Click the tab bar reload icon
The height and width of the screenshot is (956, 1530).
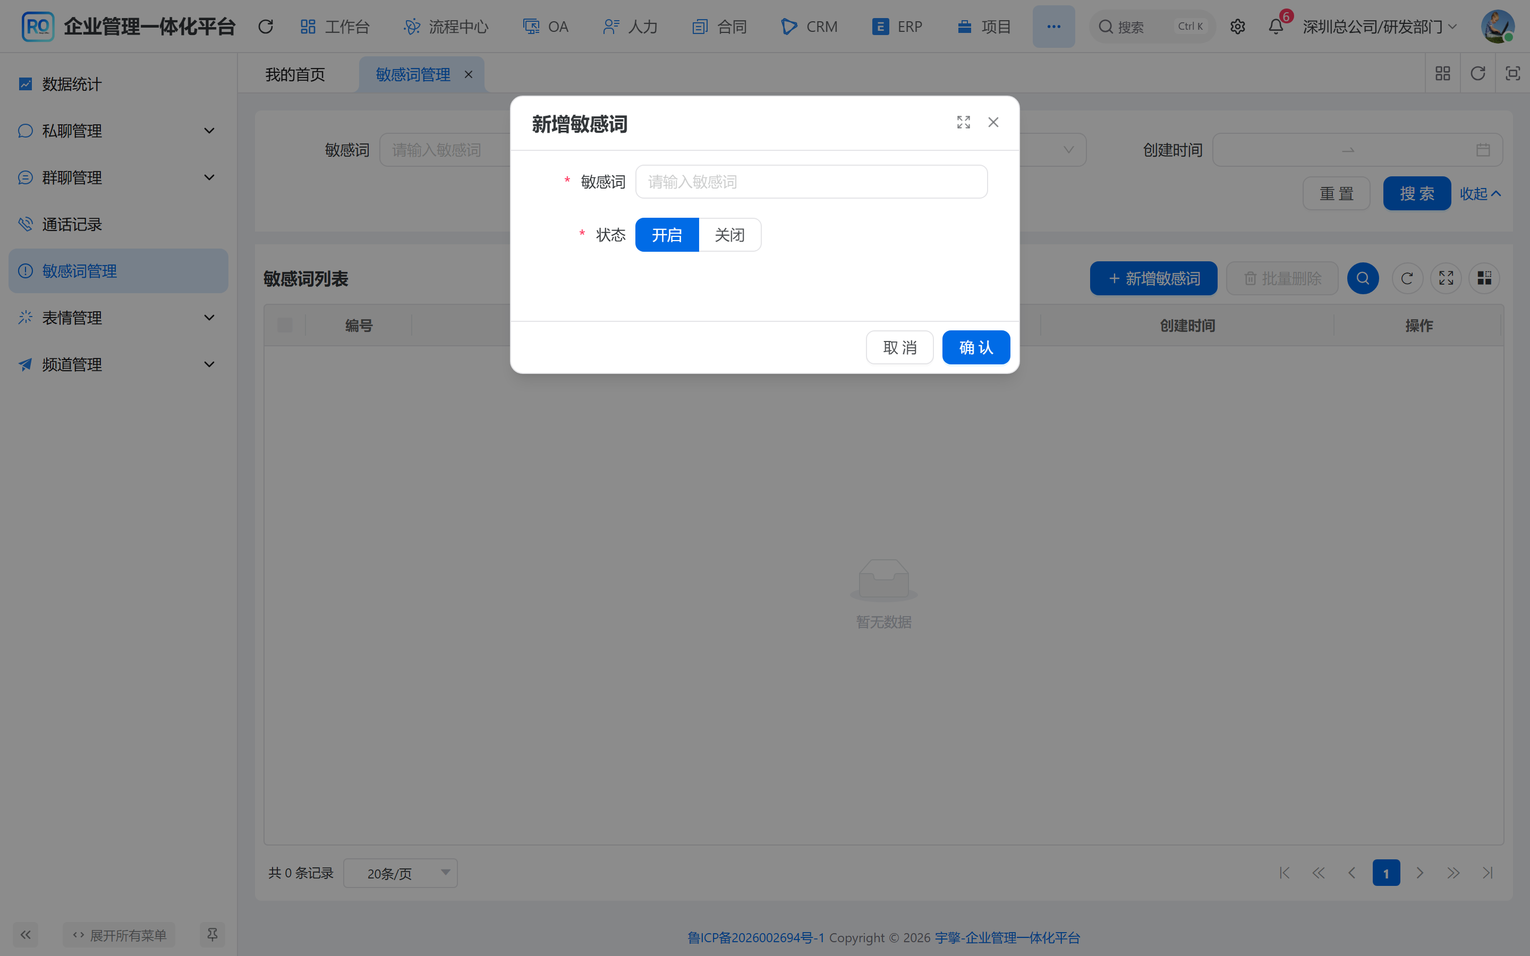(x=1477, y=73)
